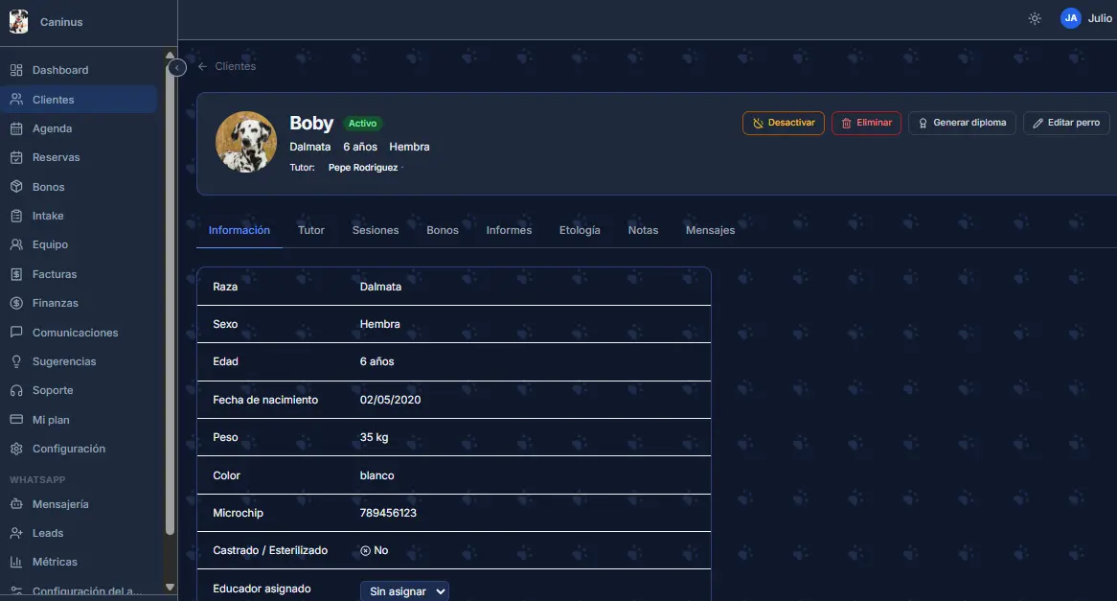Image resolution: width=1117 pixels, height=601 pixels.
Task: Click the birth date 02/05/2020
Action: coord(391,400)
